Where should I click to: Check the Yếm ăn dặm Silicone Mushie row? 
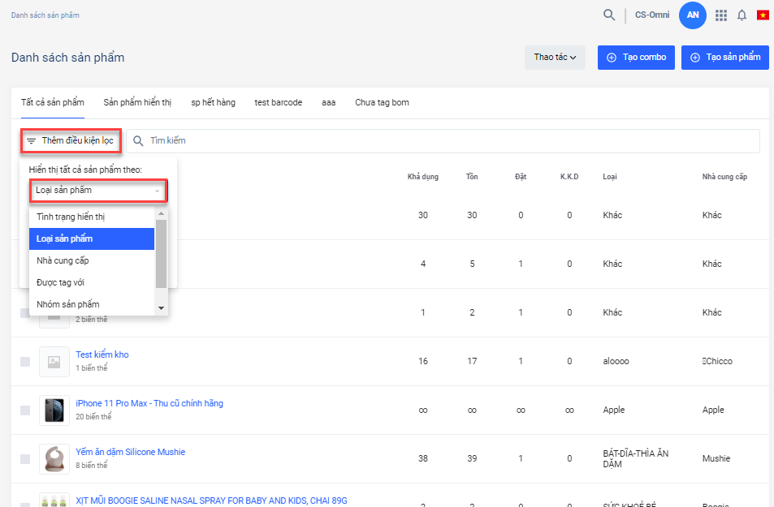[25, 459]
